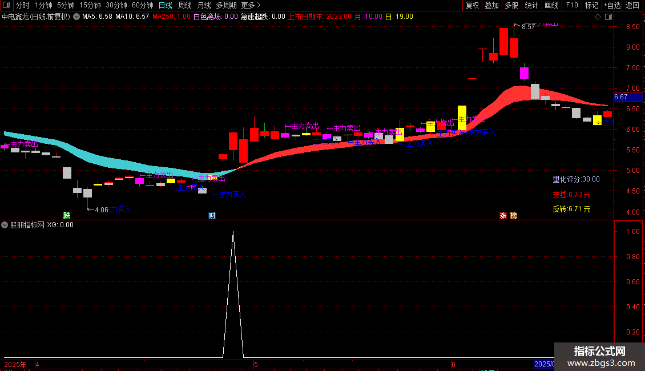Click the yellow 反转:6.71 元 text
This screenshot has width=645, height=371.
(571, 209)
